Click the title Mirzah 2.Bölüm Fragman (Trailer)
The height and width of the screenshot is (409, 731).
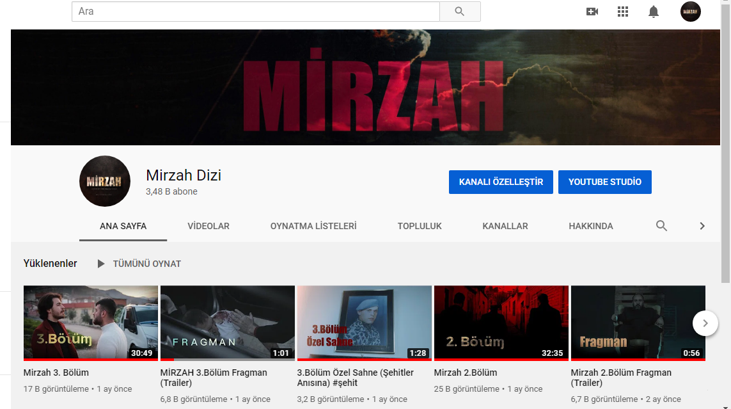coord(621,378)
